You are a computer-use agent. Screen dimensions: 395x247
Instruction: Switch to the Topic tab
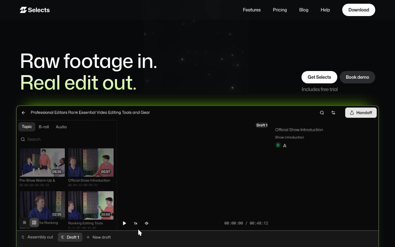(27, 127)
